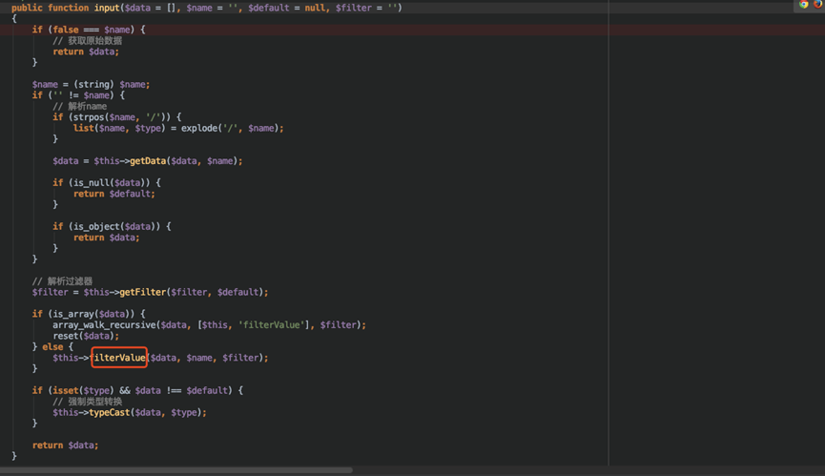The height and width of the screenshot is (476, 825).
Task: Click the 'public' keyword
Action: click(x=27, y=8)
